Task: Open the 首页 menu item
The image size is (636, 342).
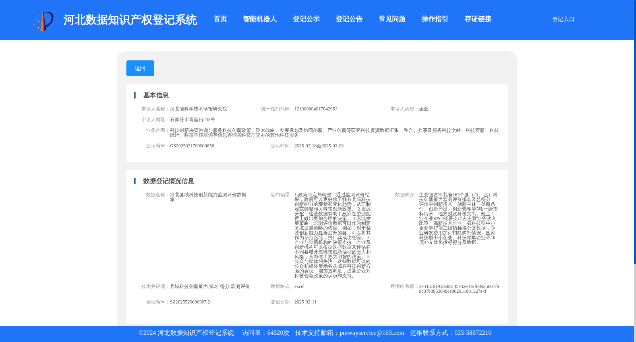Action: (x=220, y=19)
